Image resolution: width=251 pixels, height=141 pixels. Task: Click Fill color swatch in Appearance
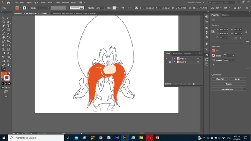[x=213, y=51]
